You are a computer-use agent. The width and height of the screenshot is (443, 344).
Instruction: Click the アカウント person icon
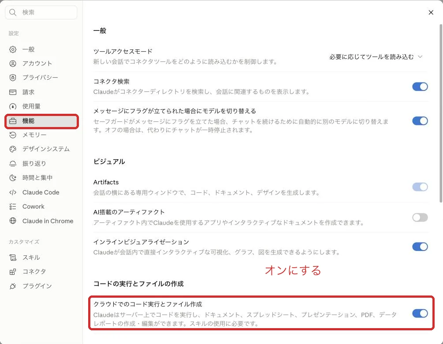coord(13,64)
